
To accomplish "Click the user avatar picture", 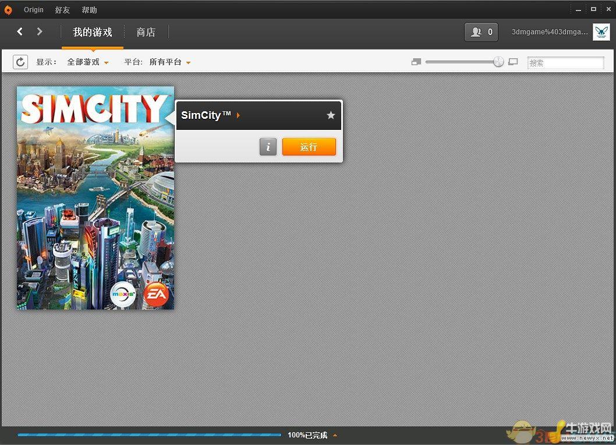I will 601,32.
